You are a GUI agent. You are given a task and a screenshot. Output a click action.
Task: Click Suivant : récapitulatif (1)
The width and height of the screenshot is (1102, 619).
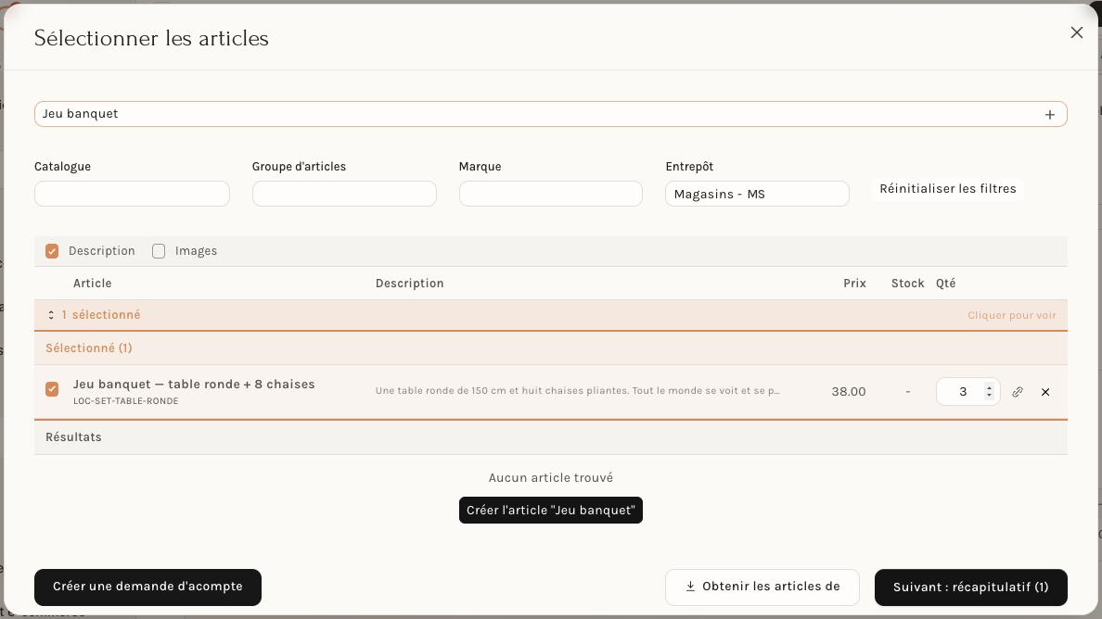970,587
